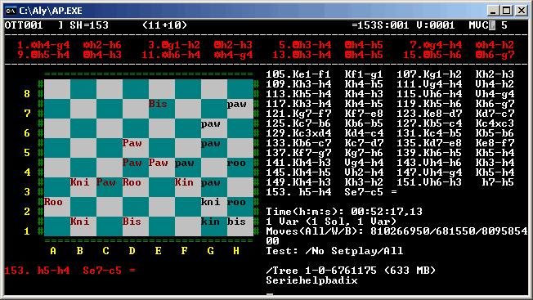Select the white King on f3

pos(184,182)
